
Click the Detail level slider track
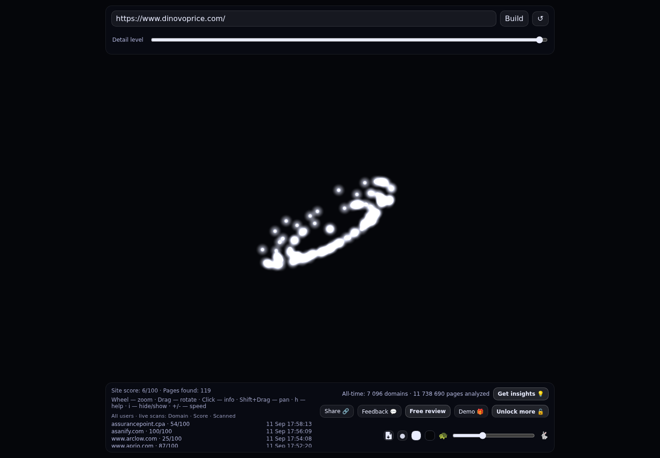(x=349, y=40)
